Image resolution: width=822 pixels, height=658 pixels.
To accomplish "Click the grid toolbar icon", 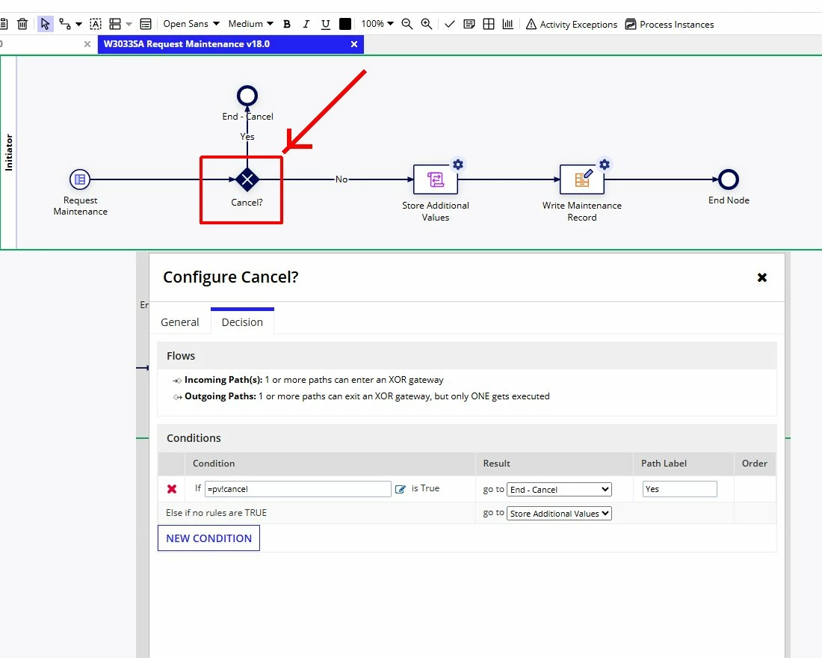I will coord(489,24).
